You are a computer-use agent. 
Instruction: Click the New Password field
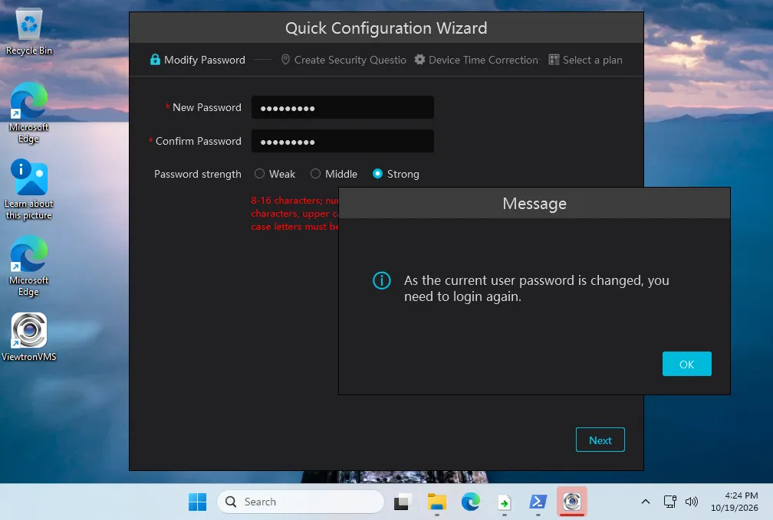pos(343,107)
